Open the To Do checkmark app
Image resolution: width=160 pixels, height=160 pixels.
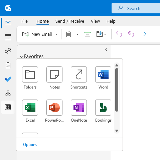[8, 79]
